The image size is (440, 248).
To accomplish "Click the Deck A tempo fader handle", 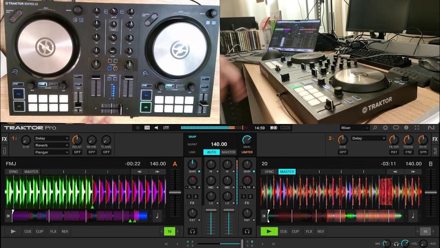I will pos(175,193).
